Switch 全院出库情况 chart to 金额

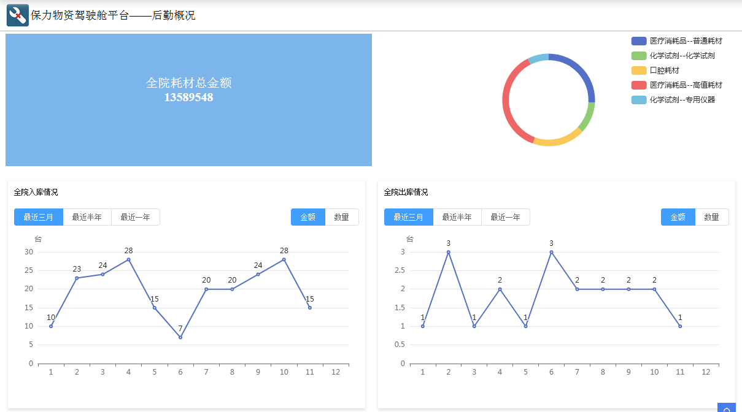678,217
